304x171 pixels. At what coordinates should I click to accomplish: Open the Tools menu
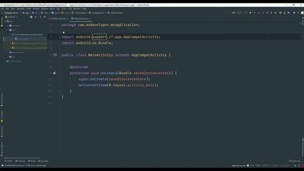(x=64, y=9)
